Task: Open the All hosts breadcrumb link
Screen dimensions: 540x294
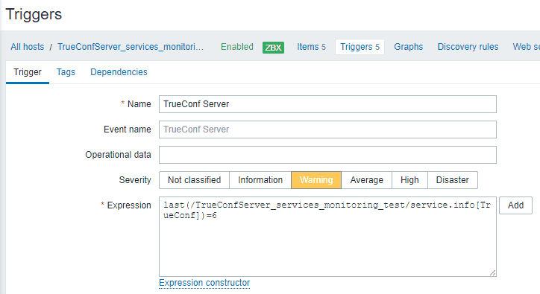Action: [x=27, y=47]
